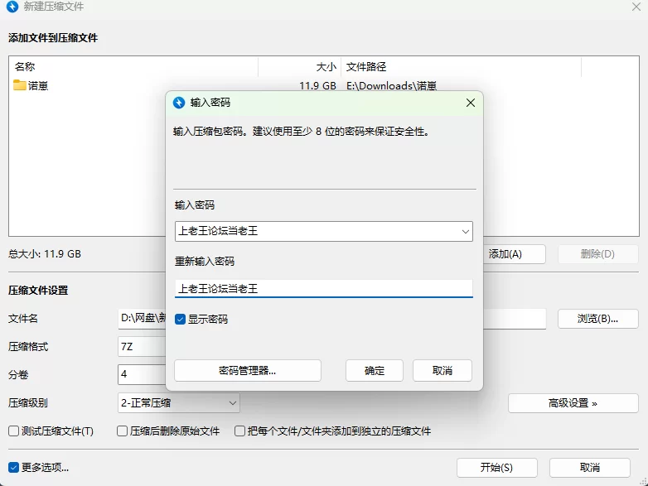Open the 分卷 size combo box
Screen dimensions: 648x486
[142, 374]
